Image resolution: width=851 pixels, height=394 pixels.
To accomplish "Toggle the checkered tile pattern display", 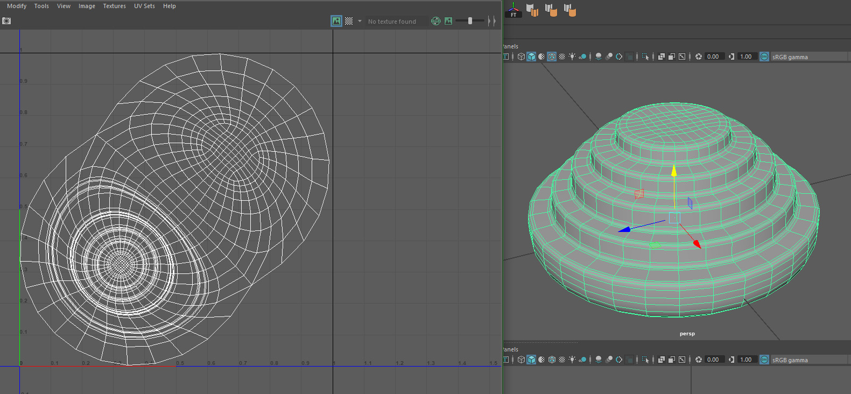I will coord(349,21).
